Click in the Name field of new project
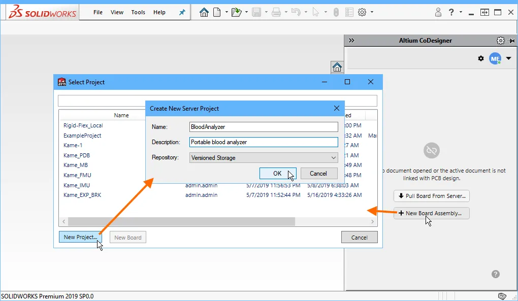518x301 pixels. (264, 127)
